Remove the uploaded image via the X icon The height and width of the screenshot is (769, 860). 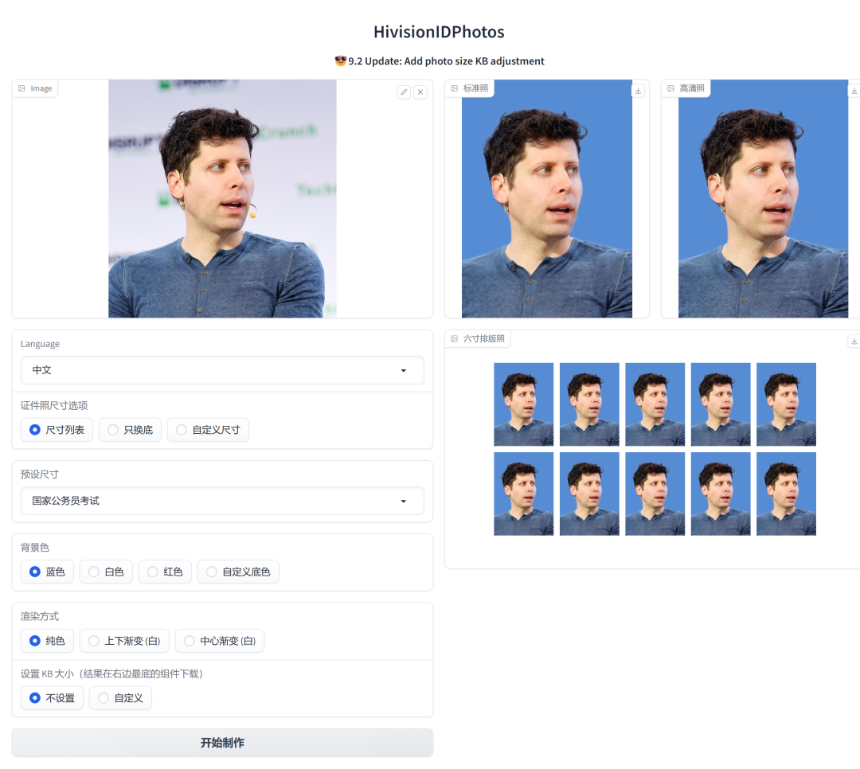click(420, 92)
